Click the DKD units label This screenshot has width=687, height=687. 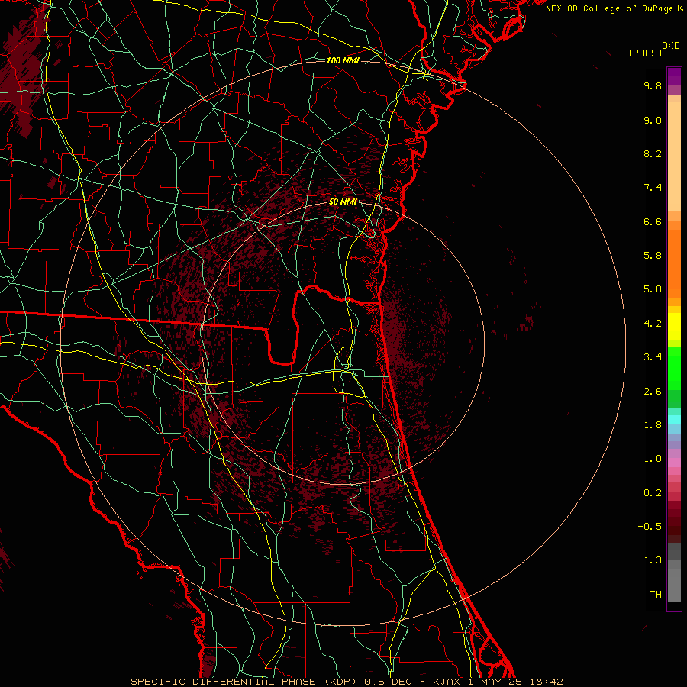tap(671, 46)
